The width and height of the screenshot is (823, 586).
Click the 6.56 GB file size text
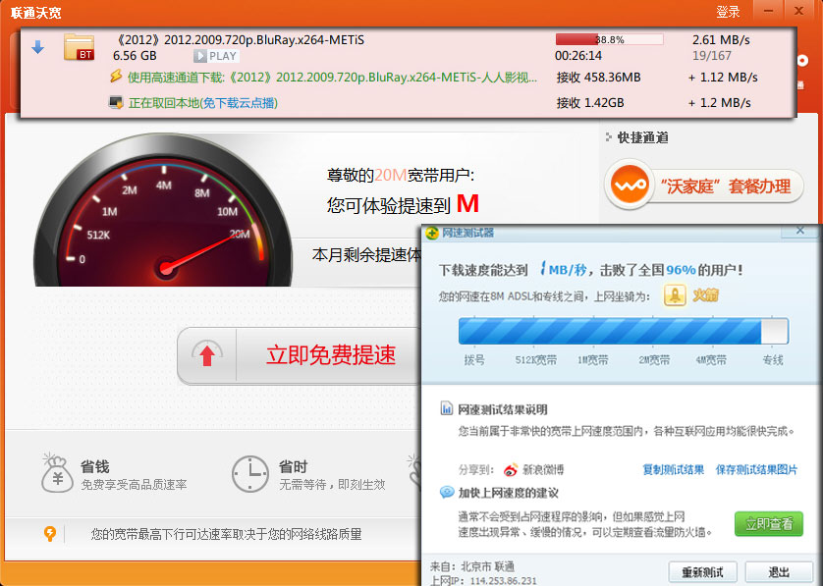click(x=135, y=56)
